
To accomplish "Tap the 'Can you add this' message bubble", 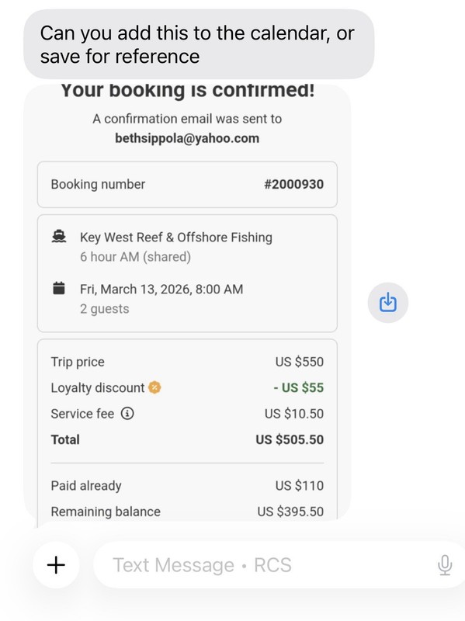I will (199, 44).
